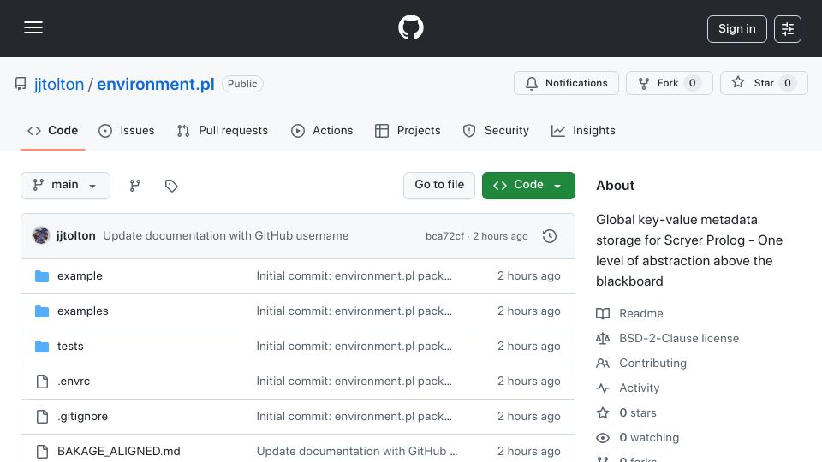Click the Go to file button

pos(439,186)
